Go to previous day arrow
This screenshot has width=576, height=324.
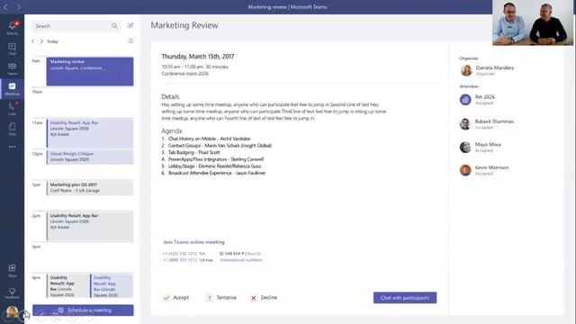(33, 41)
